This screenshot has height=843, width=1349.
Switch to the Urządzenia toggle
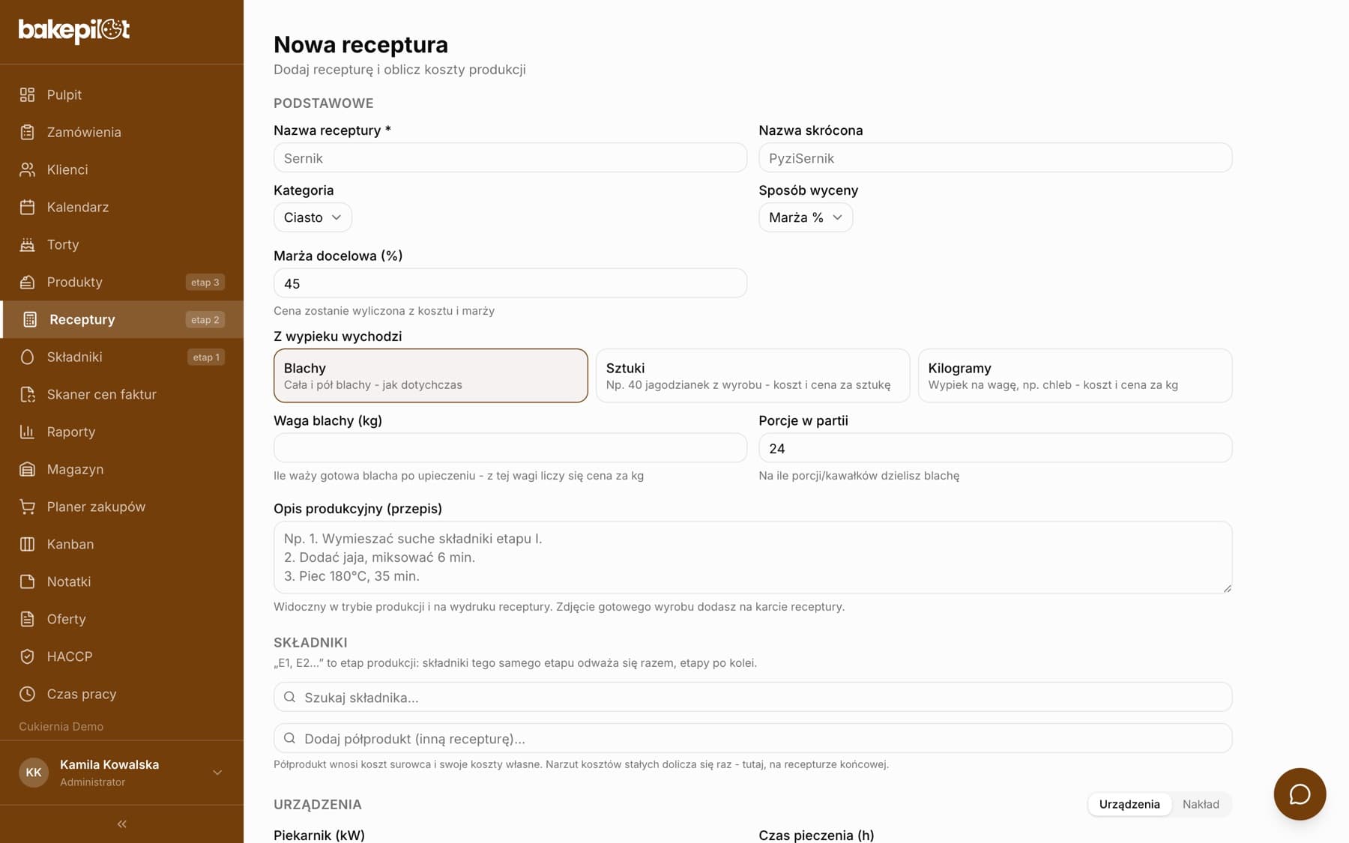tap(1129, 804)
